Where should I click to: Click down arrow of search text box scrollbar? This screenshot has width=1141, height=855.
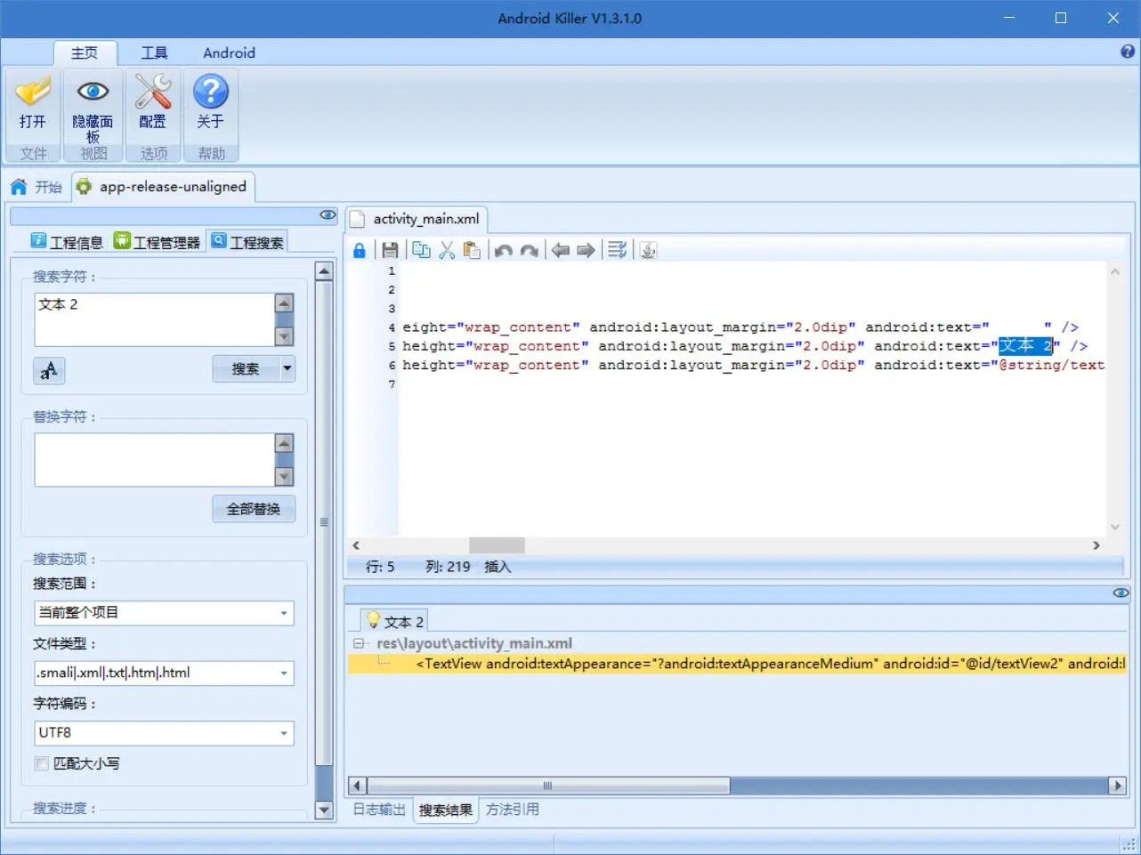(284, 336)
